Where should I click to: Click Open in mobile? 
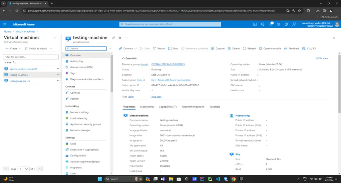tap(270, 48)
